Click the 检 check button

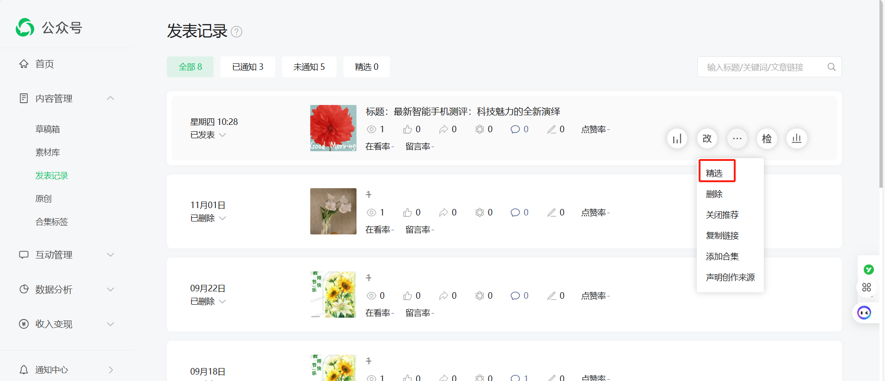tap(767, 139)
